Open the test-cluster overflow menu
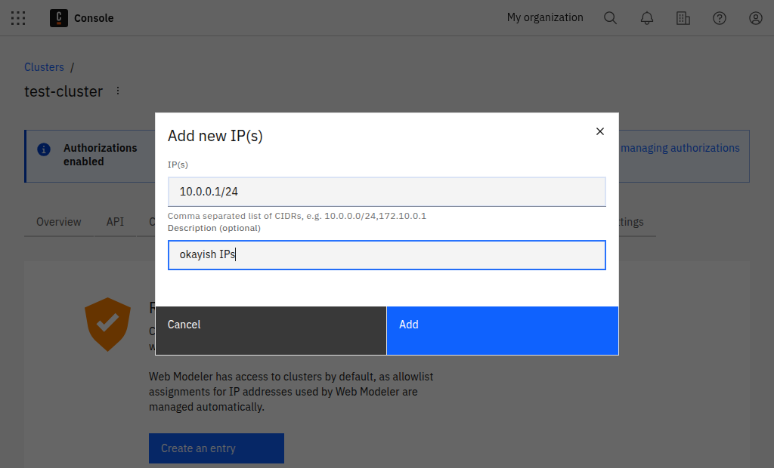This screenshot has height=468, width=774. click(x=117, y=90)
